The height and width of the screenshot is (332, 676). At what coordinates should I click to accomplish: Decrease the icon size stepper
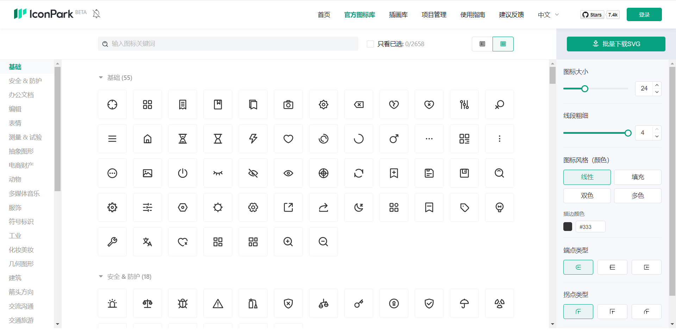657,92
